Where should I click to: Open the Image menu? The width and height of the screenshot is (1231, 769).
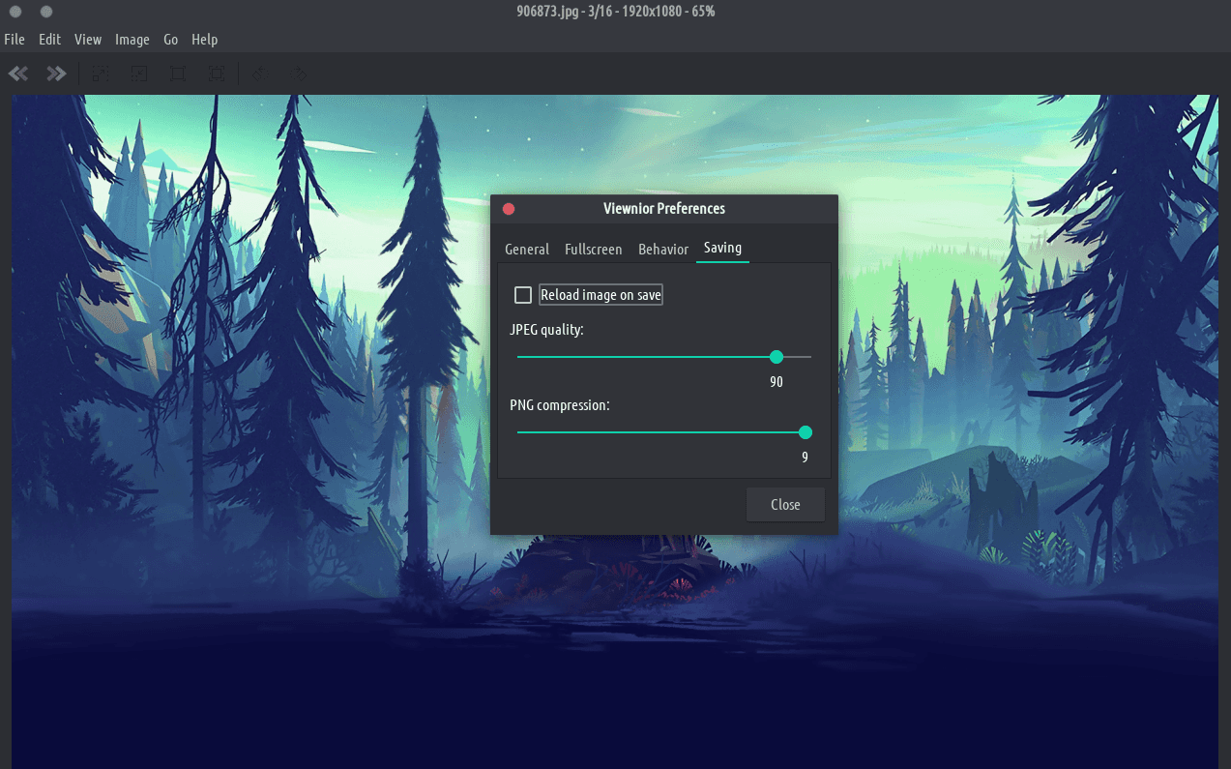132,40
